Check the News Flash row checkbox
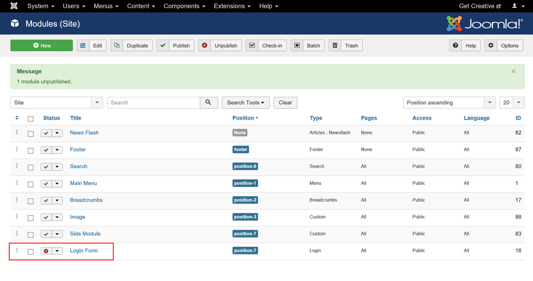Viewport: 533px width, 281px height. (31, 134)
